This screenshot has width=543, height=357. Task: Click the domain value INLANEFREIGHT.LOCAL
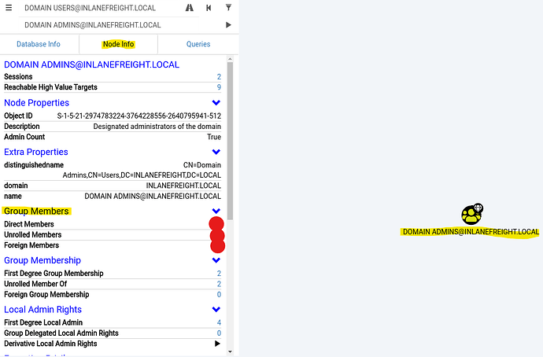pyautogui.click(x=183, y=186)
